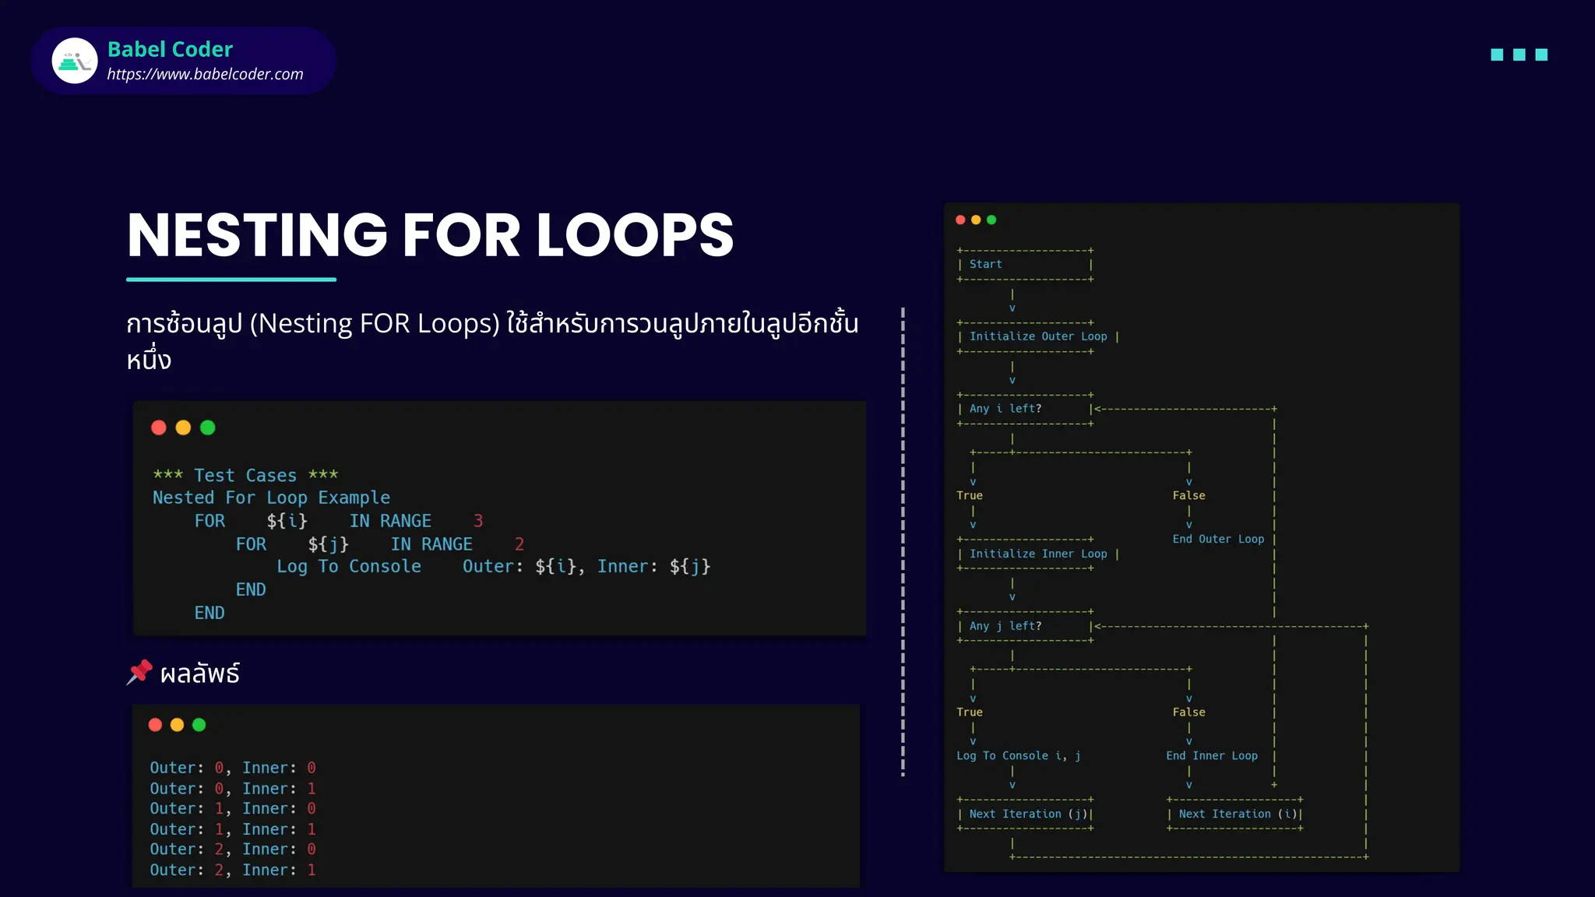Select output line 'Outer: 1, Inner: 0'

click(x=233, y=809)
